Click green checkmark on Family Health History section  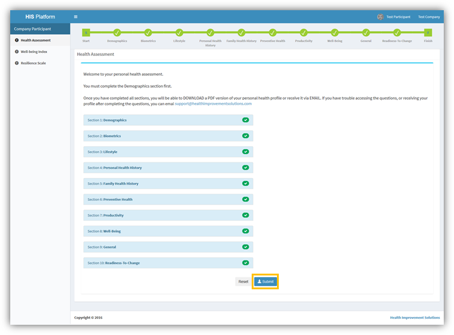pos(246,183)
